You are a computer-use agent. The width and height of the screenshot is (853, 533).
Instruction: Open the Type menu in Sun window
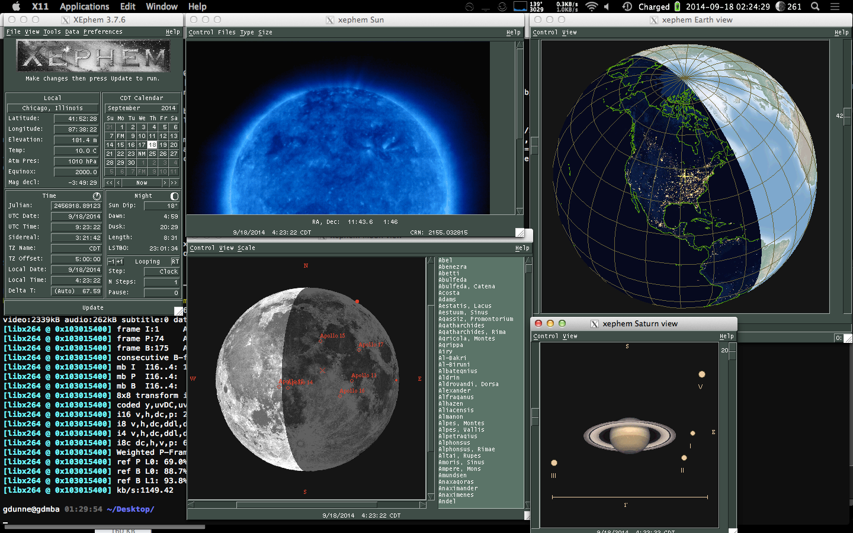tap(247, 33)
